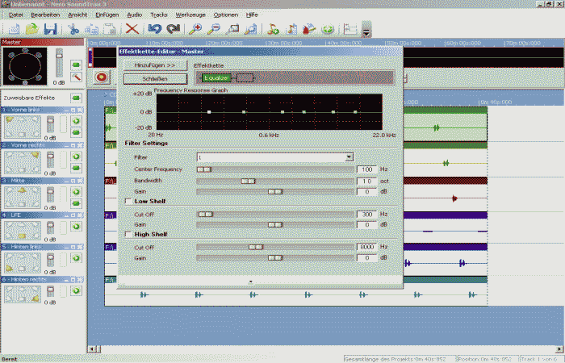Open the Werkzeuge menu
The image size is (565, 363).
pyautogui.click(x=190, y=15)
